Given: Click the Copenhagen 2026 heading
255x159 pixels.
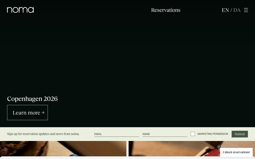Looking at the screenshot, I should point(32,99).
